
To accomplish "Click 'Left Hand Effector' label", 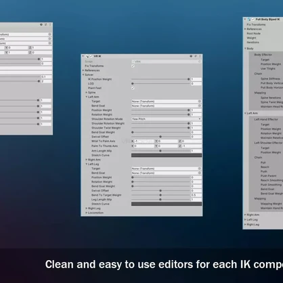I will click(x=266, y=119).
